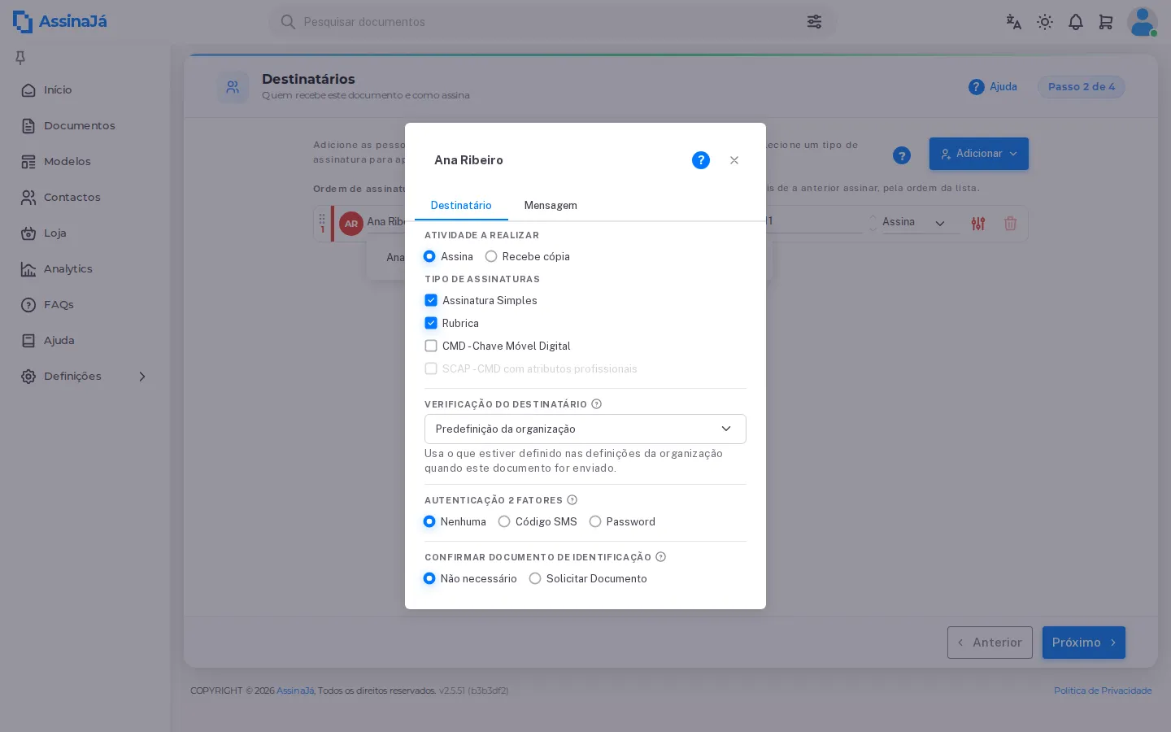Screen dimensions: 1171x732
Task: Click the info icon beside Verificação do Destinatário
Action: coord(597,404)
